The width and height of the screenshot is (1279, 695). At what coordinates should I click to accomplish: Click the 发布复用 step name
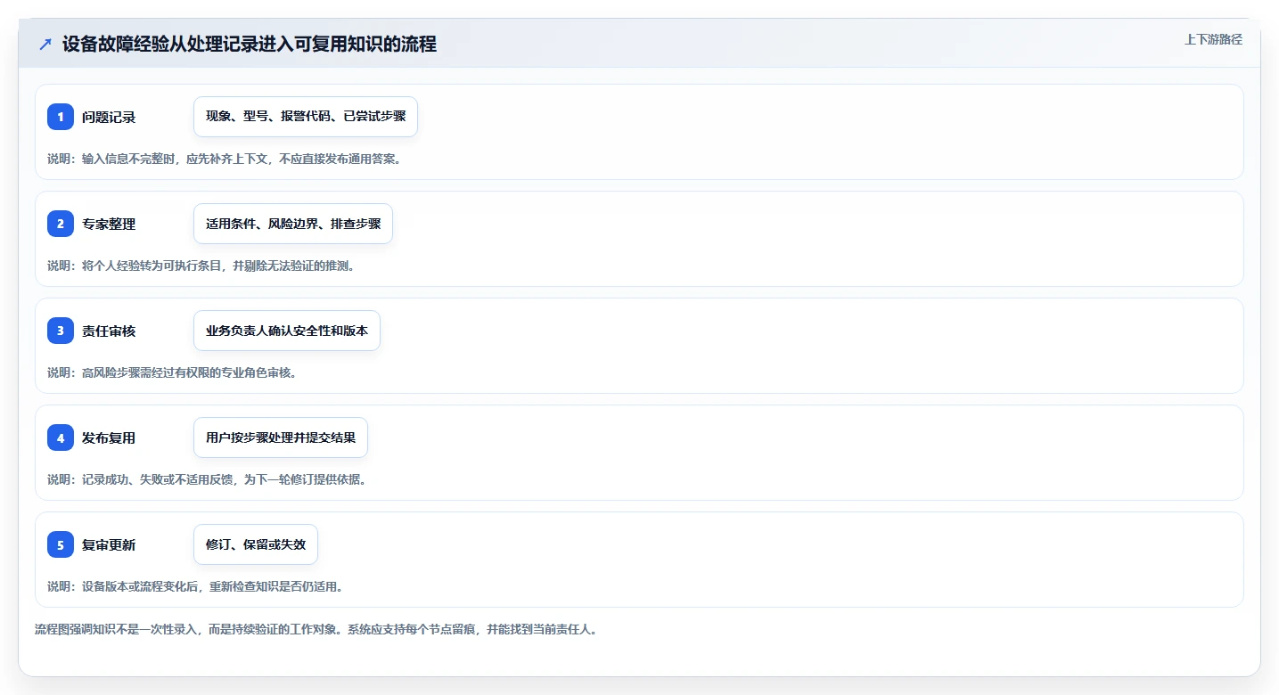point(109,437)
